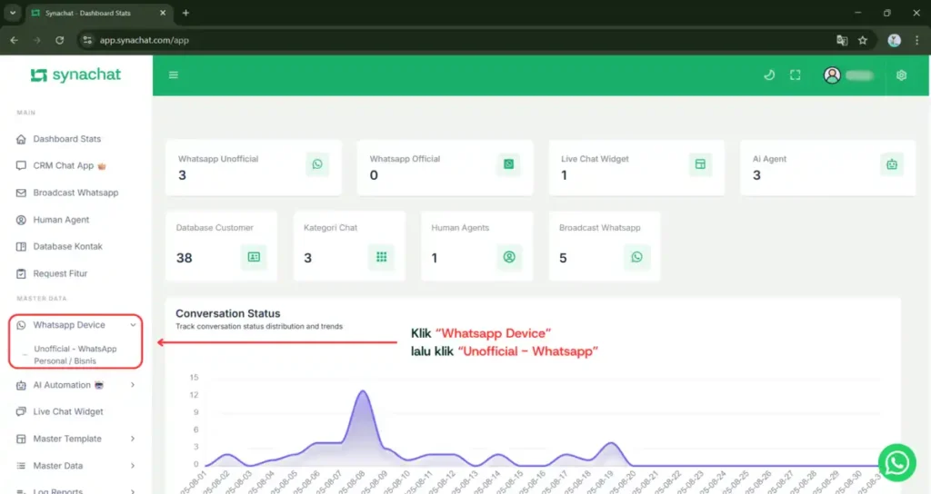Expand the Master Template submenu chevron

coord(133,439)
